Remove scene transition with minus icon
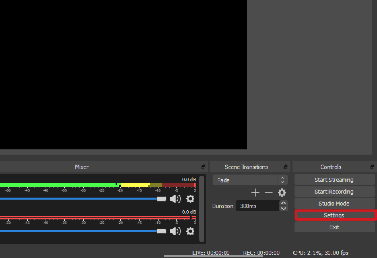 [269, 192]
